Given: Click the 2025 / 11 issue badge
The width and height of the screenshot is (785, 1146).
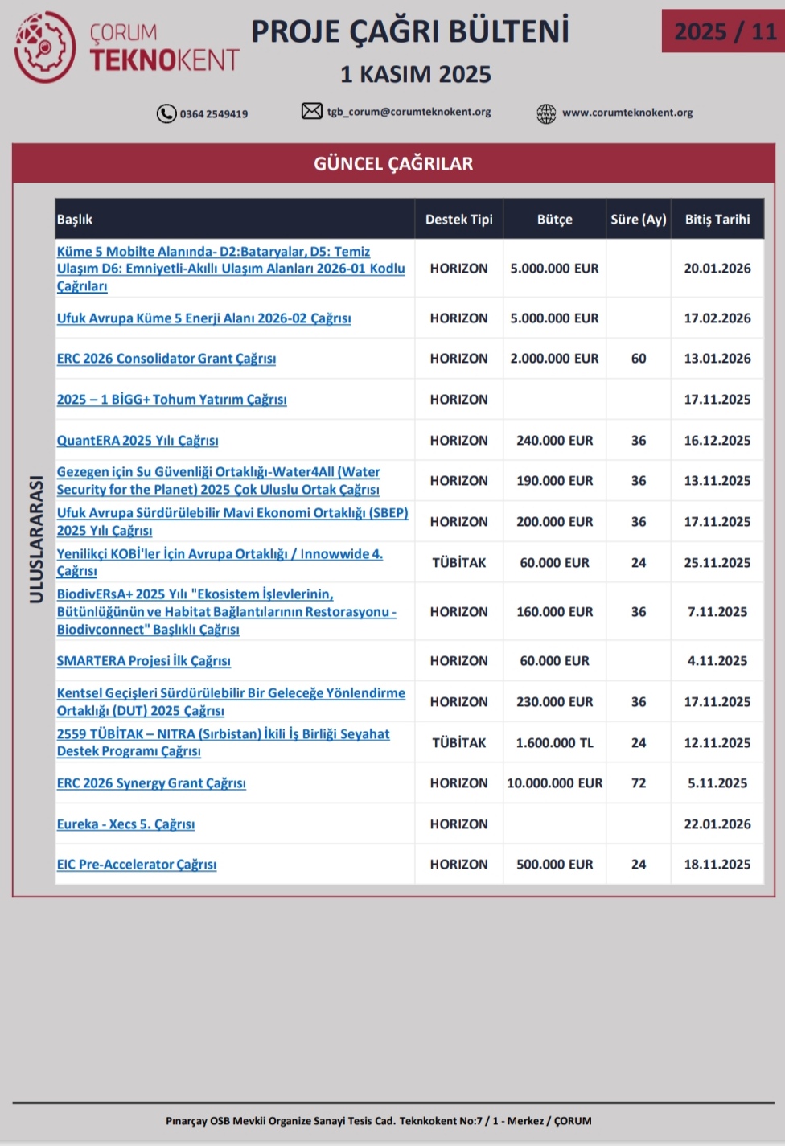Looking at the screenshot, I should click(x=724, y=31).
